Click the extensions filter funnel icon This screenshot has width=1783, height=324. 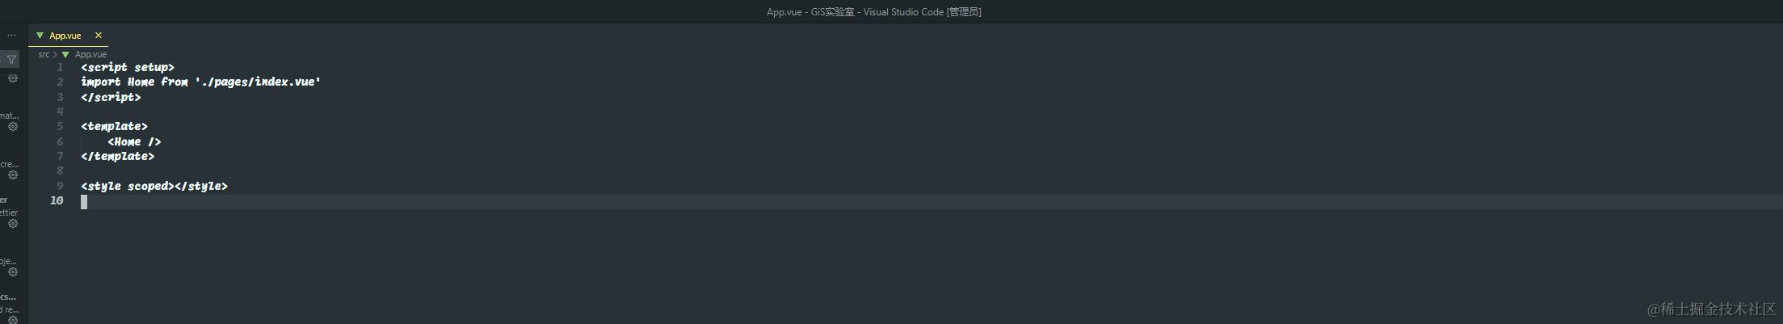(x=11, y=59)
